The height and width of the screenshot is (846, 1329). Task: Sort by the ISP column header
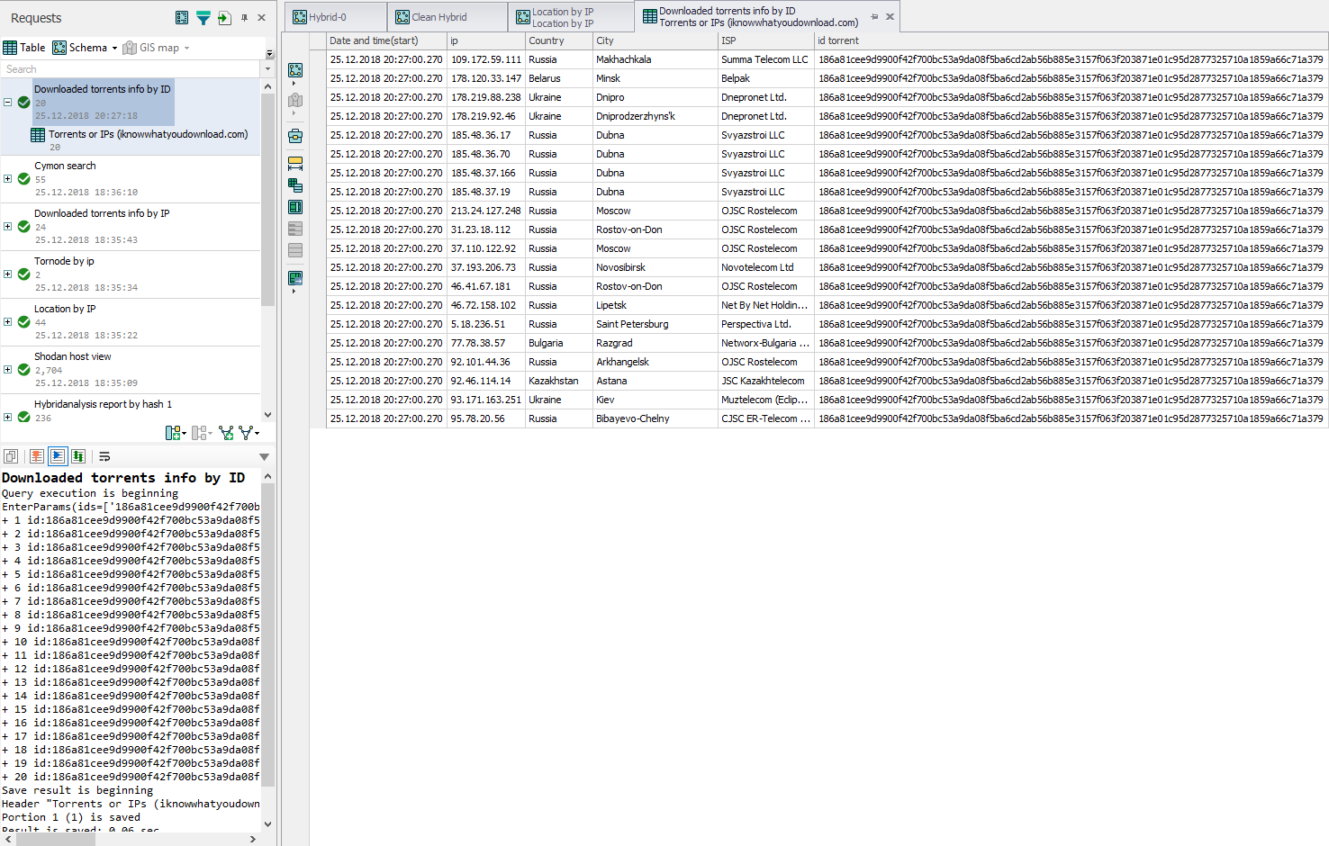tap(765, 40)
